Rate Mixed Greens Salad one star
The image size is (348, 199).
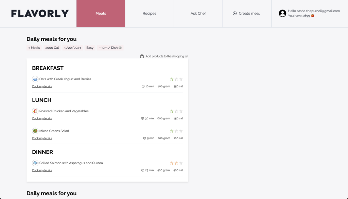pyautogui.click(x=172, y=131)
